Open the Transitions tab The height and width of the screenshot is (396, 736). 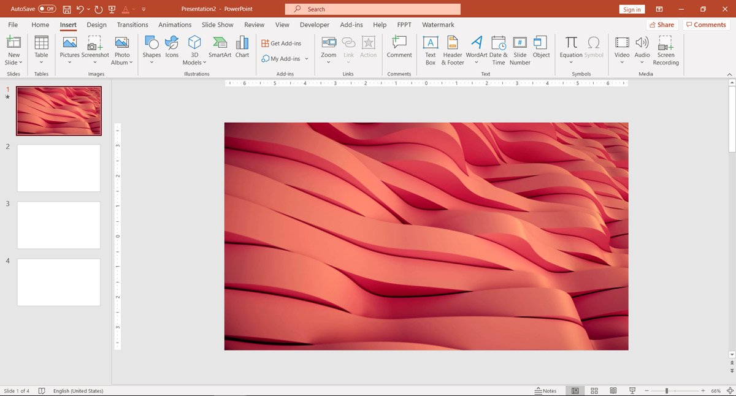tap(132, 25)
